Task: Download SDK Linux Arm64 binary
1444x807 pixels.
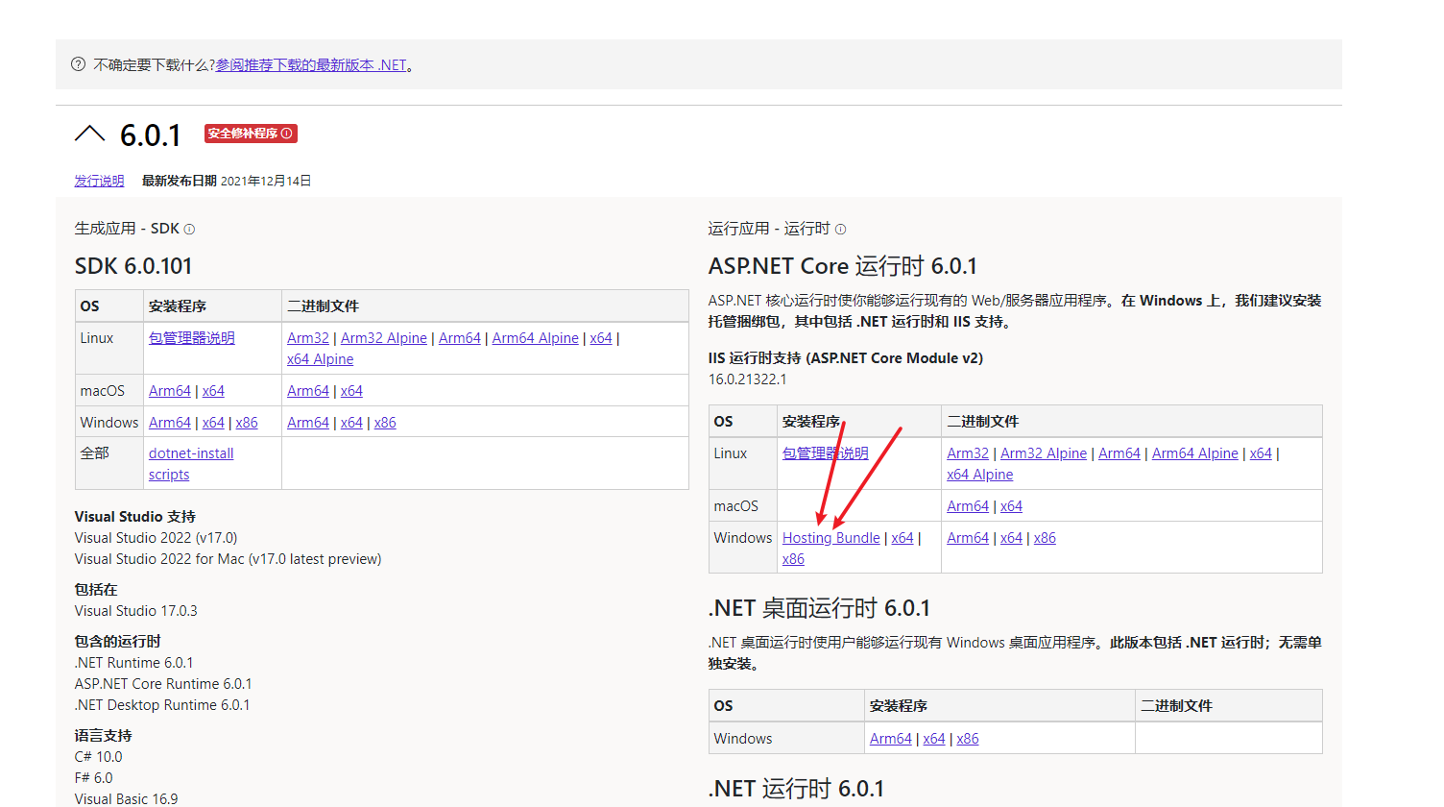Action: (460, 338)
